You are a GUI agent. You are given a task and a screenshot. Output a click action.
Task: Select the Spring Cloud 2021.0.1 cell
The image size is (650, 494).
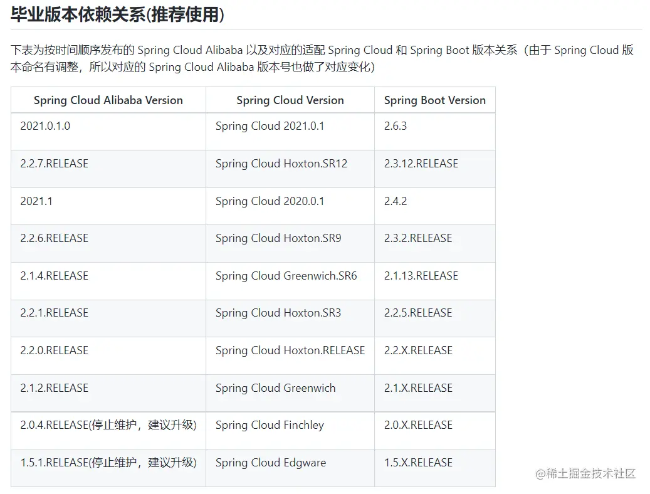point(290,132)
